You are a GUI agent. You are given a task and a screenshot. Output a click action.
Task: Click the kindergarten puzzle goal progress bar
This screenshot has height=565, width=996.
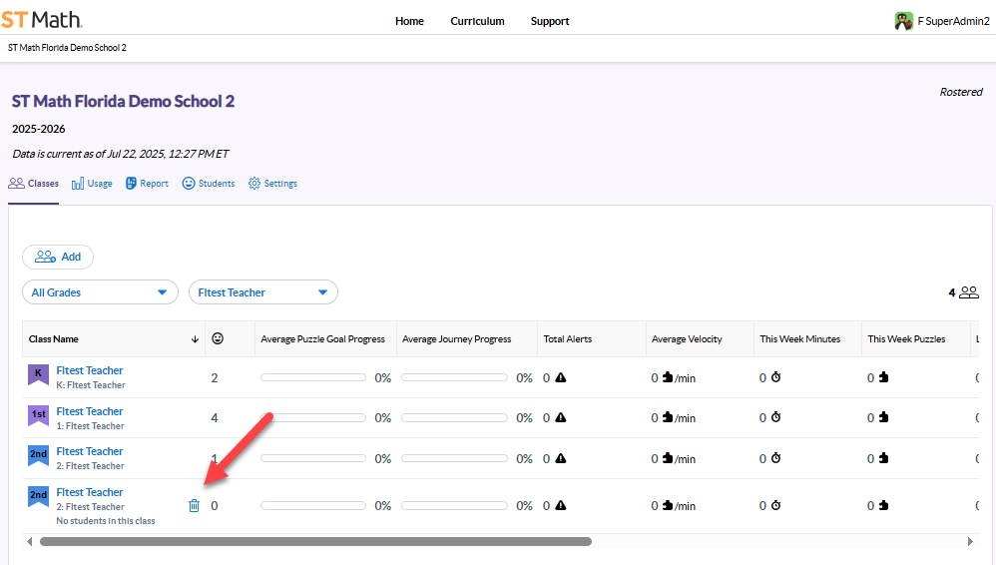[x=313, y=378]
